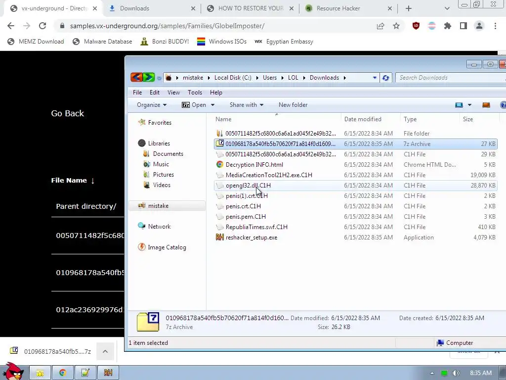The width and height of the screenshot is (506, 380).
Task: Toggle Chrome side panel icon
Action: [464, 26]
